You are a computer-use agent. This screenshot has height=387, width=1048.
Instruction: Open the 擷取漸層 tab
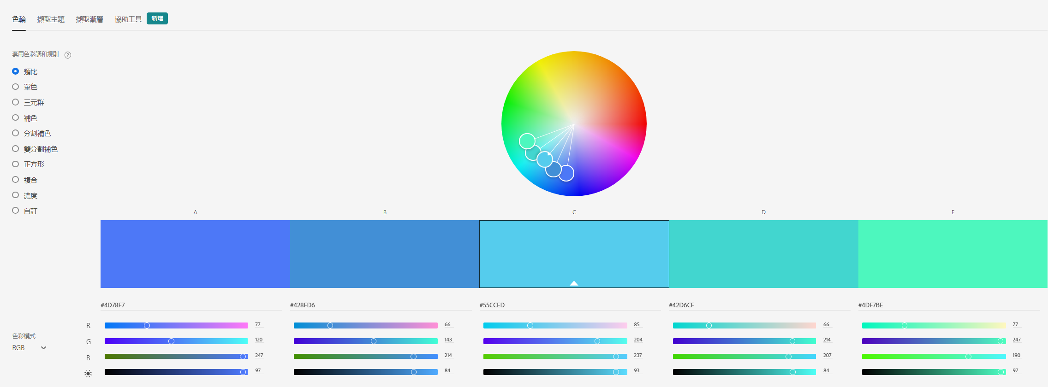pyautogui.click(x=89, y=19)
